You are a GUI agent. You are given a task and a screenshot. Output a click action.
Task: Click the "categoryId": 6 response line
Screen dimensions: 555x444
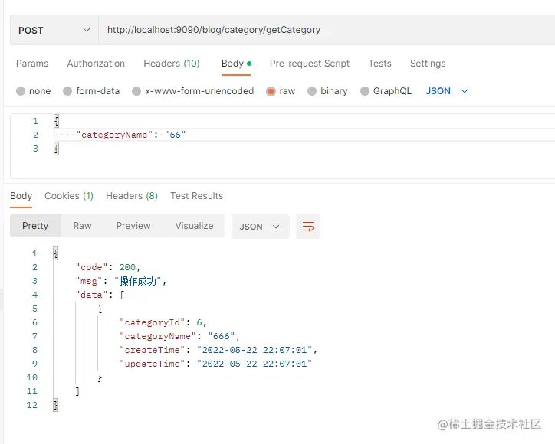163,322
